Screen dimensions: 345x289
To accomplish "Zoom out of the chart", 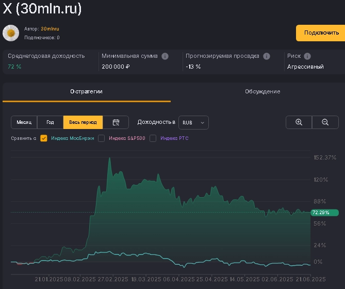I will click(325, 122).
